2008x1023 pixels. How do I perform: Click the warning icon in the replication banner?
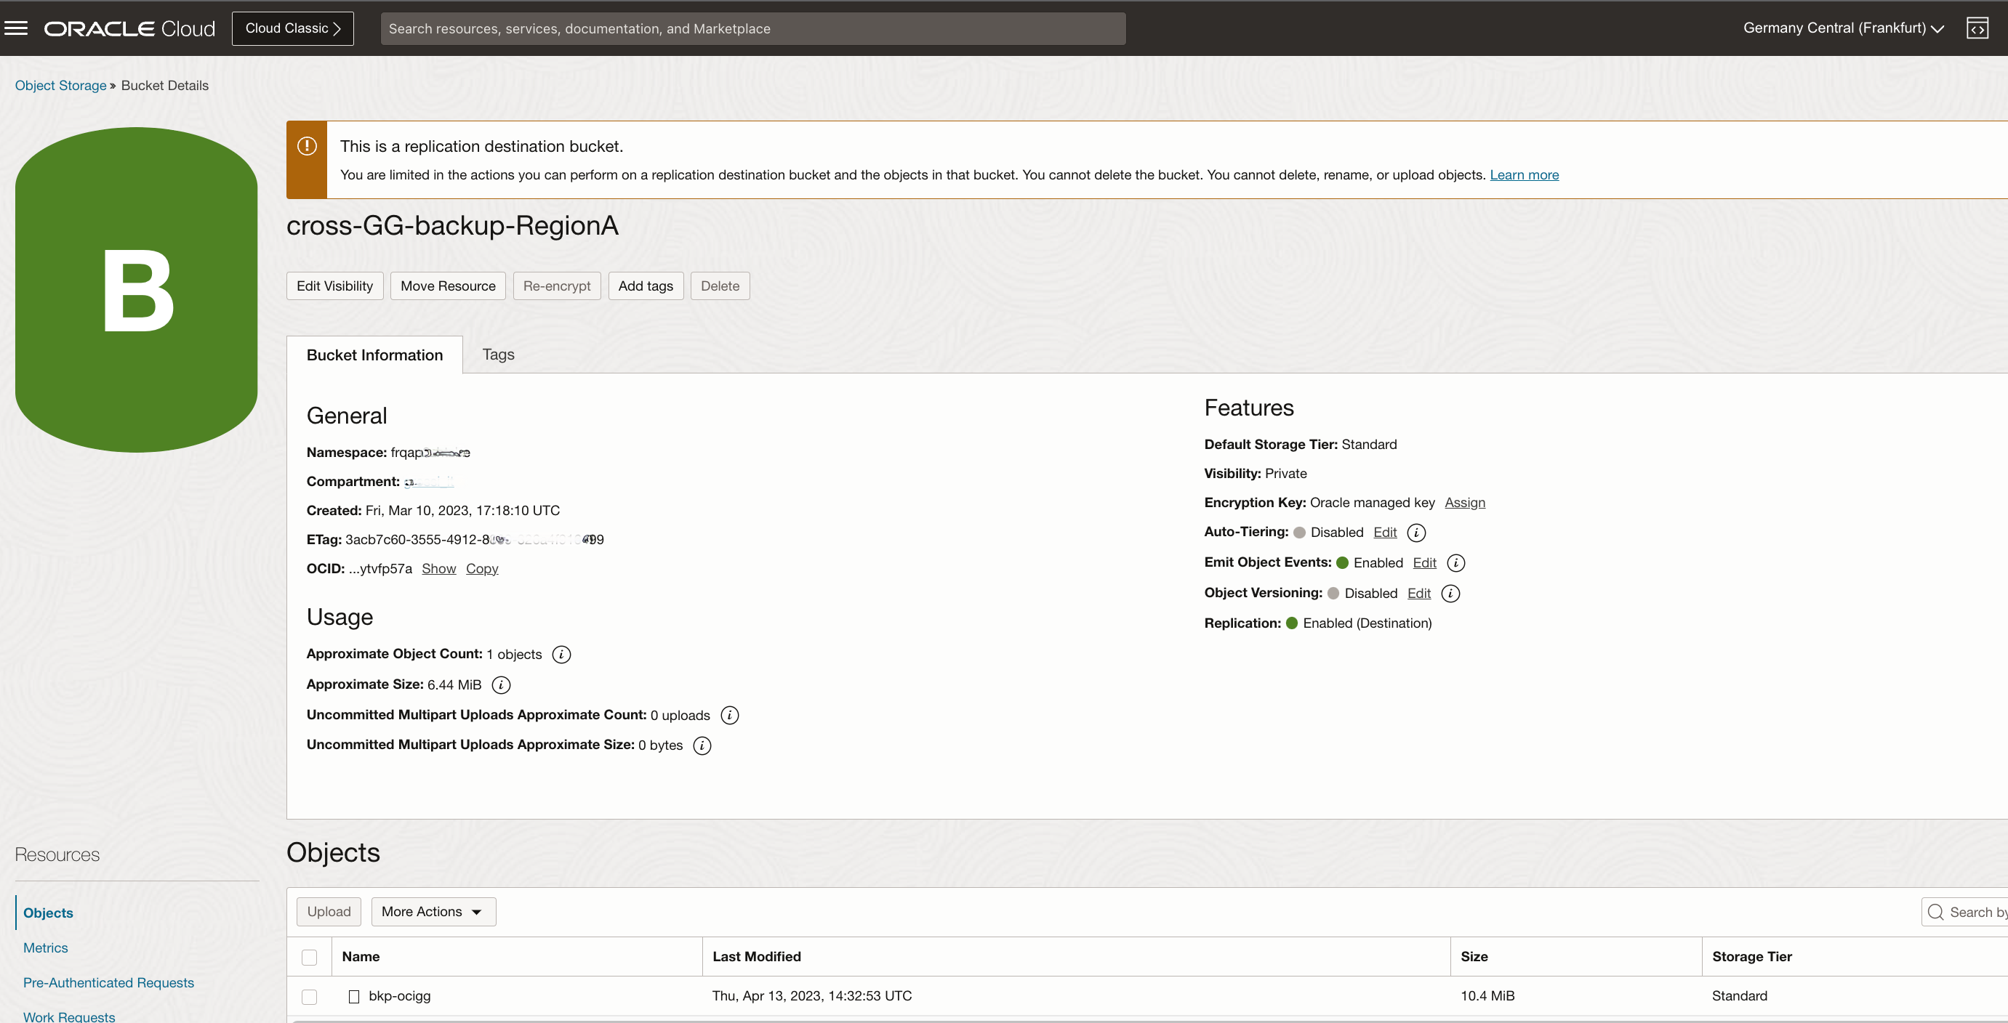point(307,146)
